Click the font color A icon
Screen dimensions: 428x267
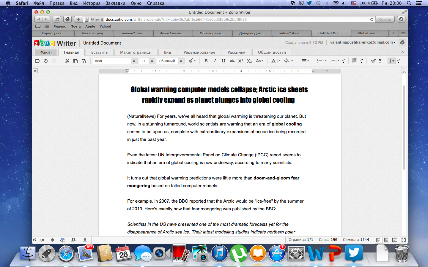(274, 61)
